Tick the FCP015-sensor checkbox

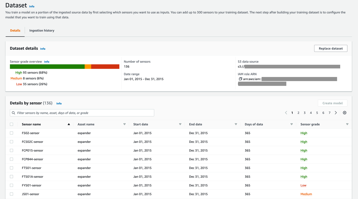[11, 151]
